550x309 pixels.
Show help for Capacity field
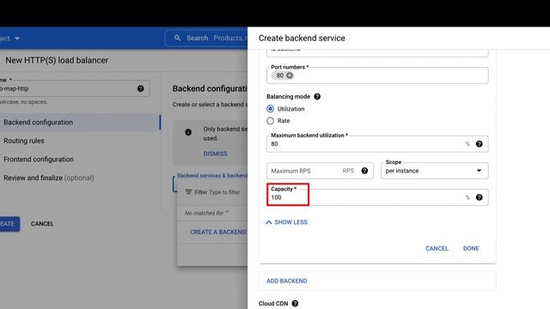pos(480,197)
